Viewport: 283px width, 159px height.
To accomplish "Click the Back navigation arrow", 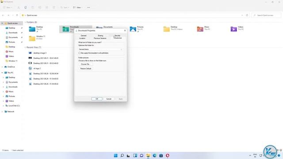I will [3, 15].
